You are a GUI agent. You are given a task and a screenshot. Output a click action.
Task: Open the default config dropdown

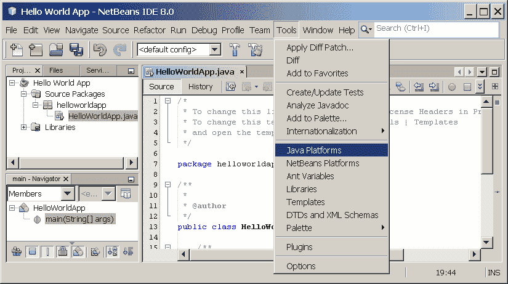coord(214,50)
